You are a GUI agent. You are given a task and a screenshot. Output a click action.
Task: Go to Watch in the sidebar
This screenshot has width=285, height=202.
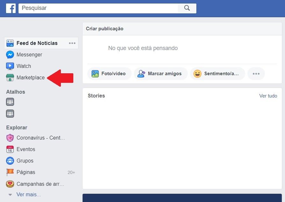coord(24,66)
